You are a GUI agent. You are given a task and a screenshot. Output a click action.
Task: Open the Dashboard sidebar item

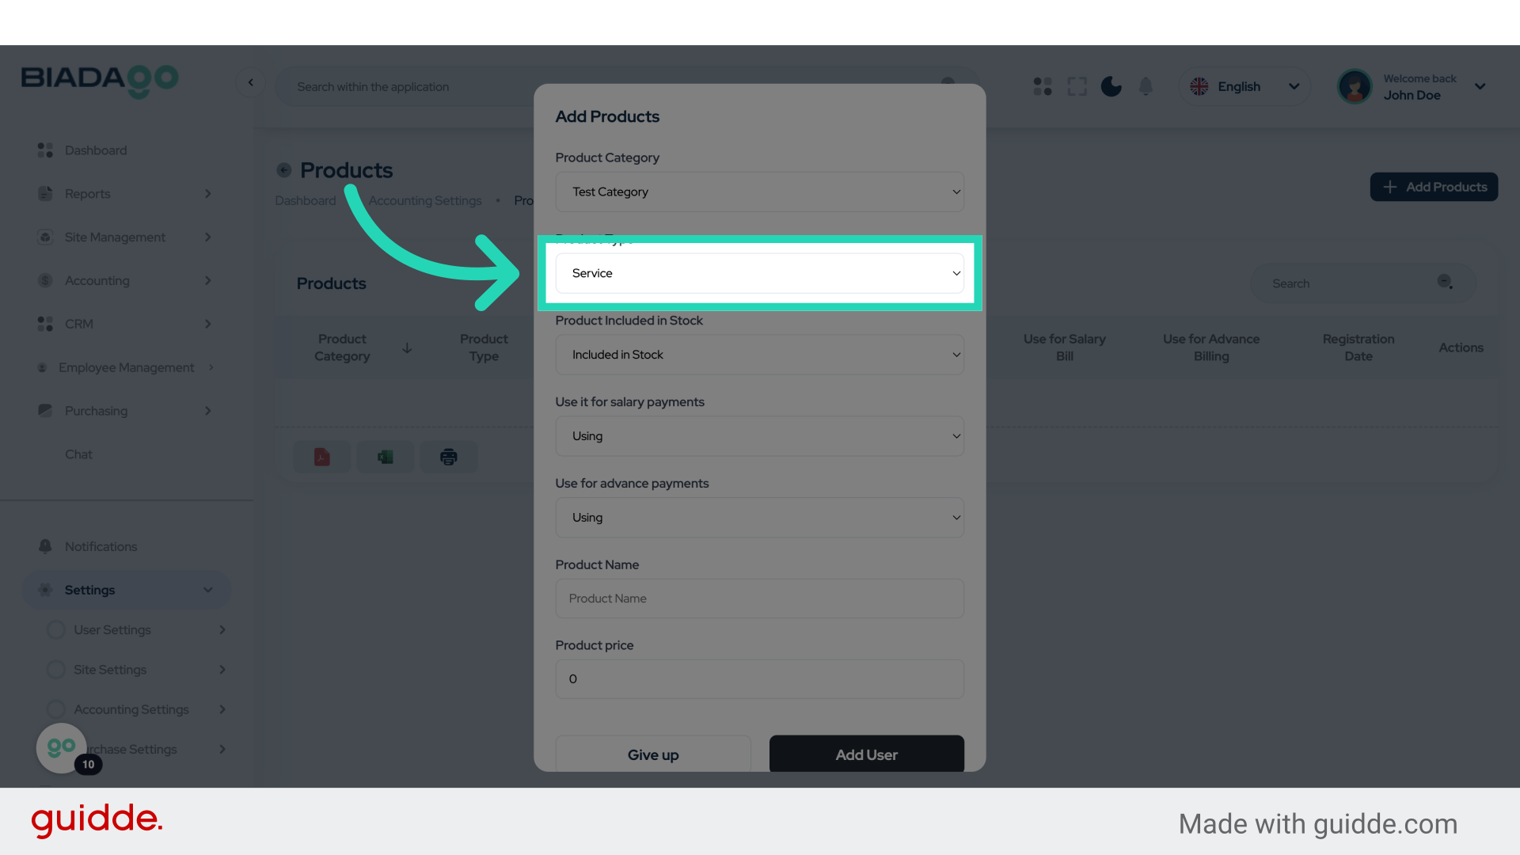click(96, 150)
